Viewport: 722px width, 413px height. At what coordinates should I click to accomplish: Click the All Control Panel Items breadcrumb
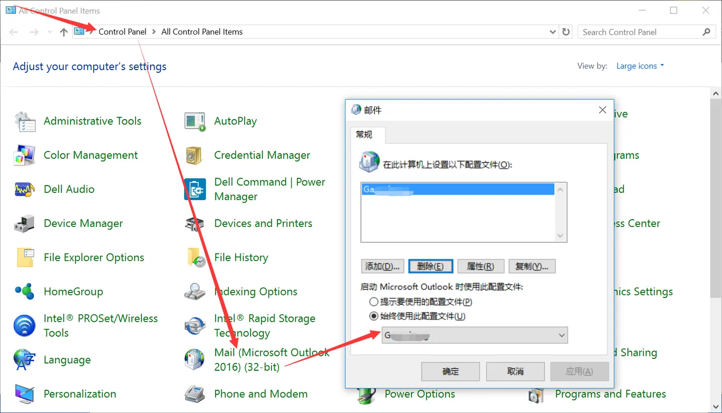click(x=202, y=32)
